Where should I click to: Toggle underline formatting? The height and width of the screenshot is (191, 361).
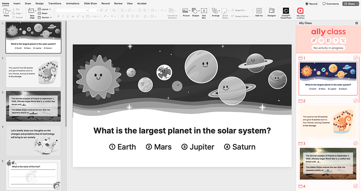coord(68,16)
